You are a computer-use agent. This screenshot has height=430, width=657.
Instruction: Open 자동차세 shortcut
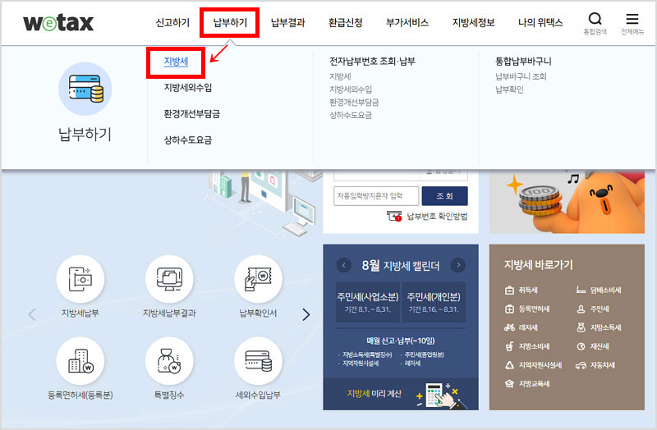click(x=595, y=365)
